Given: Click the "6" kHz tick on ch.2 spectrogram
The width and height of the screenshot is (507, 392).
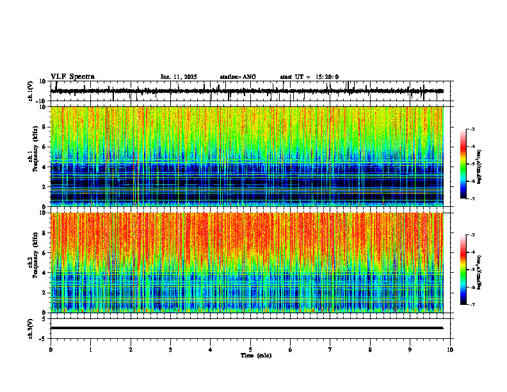Looking at the screenshot, I should [44, 253].
